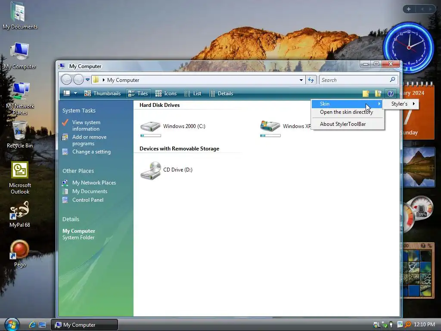The height and width of the screenshot is (331, 441).
Task: Click the help question mark toolbar icon
Action: click(390, 94)
